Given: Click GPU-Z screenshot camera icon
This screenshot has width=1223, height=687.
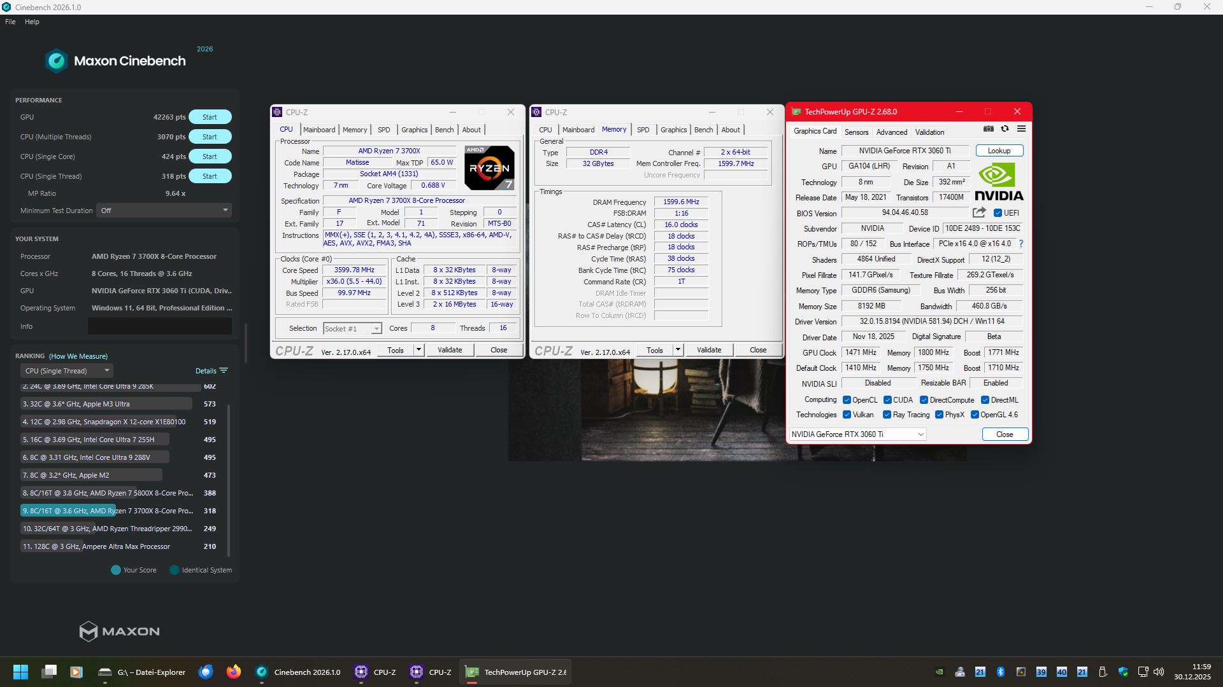Looking at the screenshot, I should (x=988, y=128).
